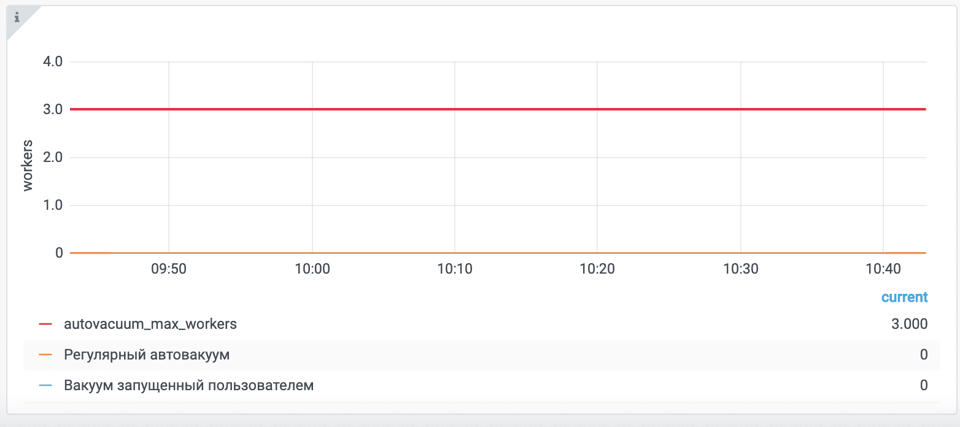Toggle the autovacuum_max_workers legend series
Image resolution: width=960 pixels, height=427 pixels.
pos(150,324)
